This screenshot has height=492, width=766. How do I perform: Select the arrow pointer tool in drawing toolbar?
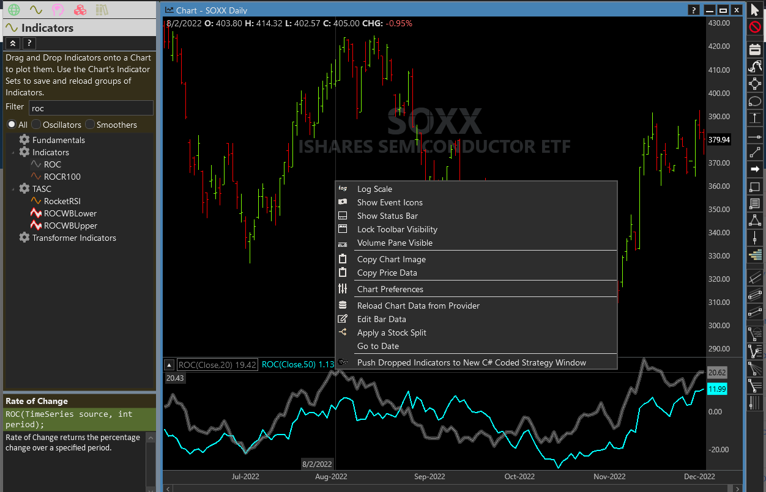755,10
